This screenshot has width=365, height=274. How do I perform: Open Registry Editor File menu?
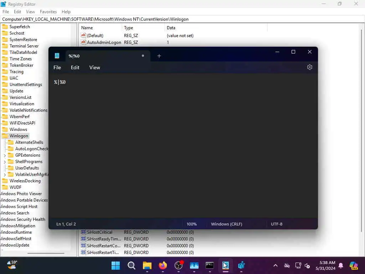(x=6, y=12)
